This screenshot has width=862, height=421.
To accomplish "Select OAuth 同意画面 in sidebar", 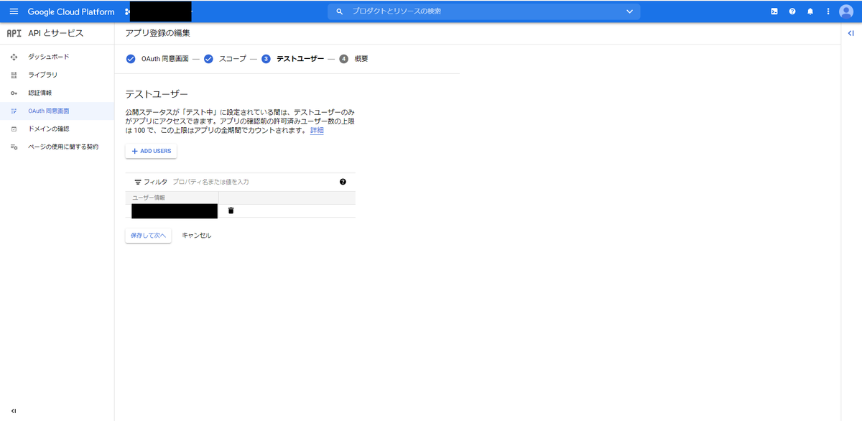I will point(49,111).
